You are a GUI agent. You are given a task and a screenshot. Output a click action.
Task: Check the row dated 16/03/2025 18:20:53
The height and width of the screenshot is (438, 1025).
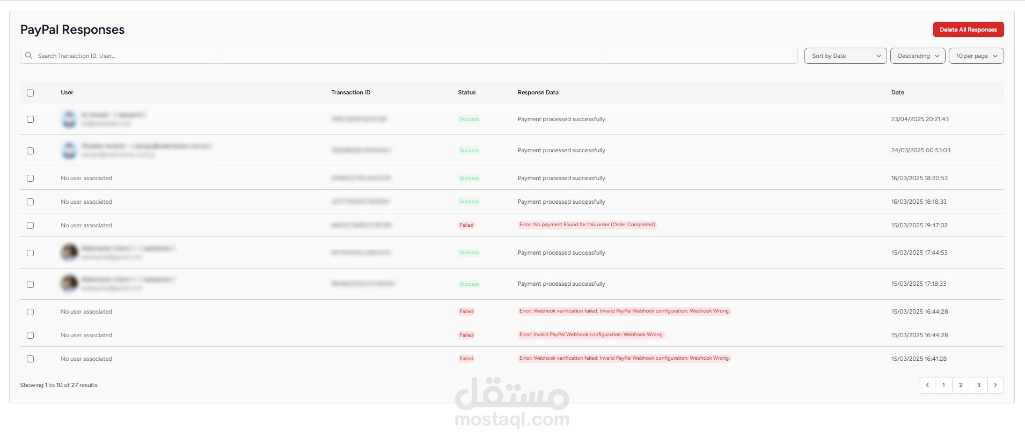30,178
